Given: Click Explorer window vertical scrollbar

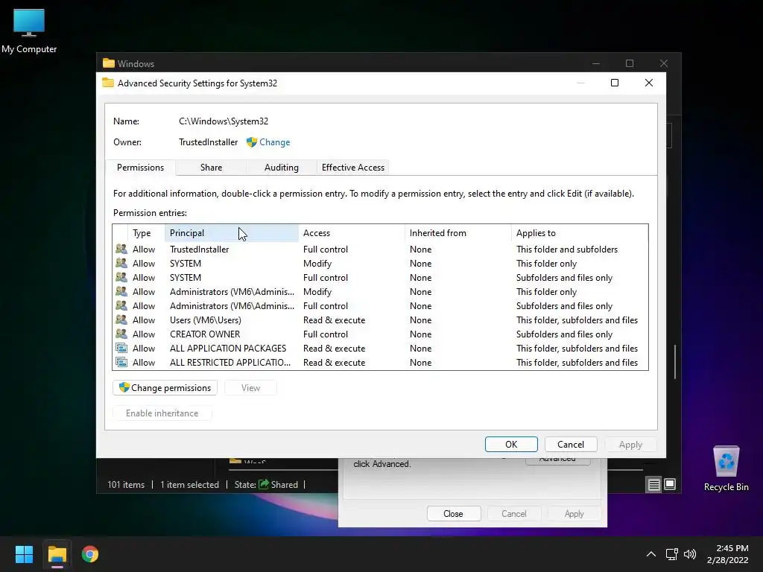Looking at the screenshot, I should tap(675, 362).
